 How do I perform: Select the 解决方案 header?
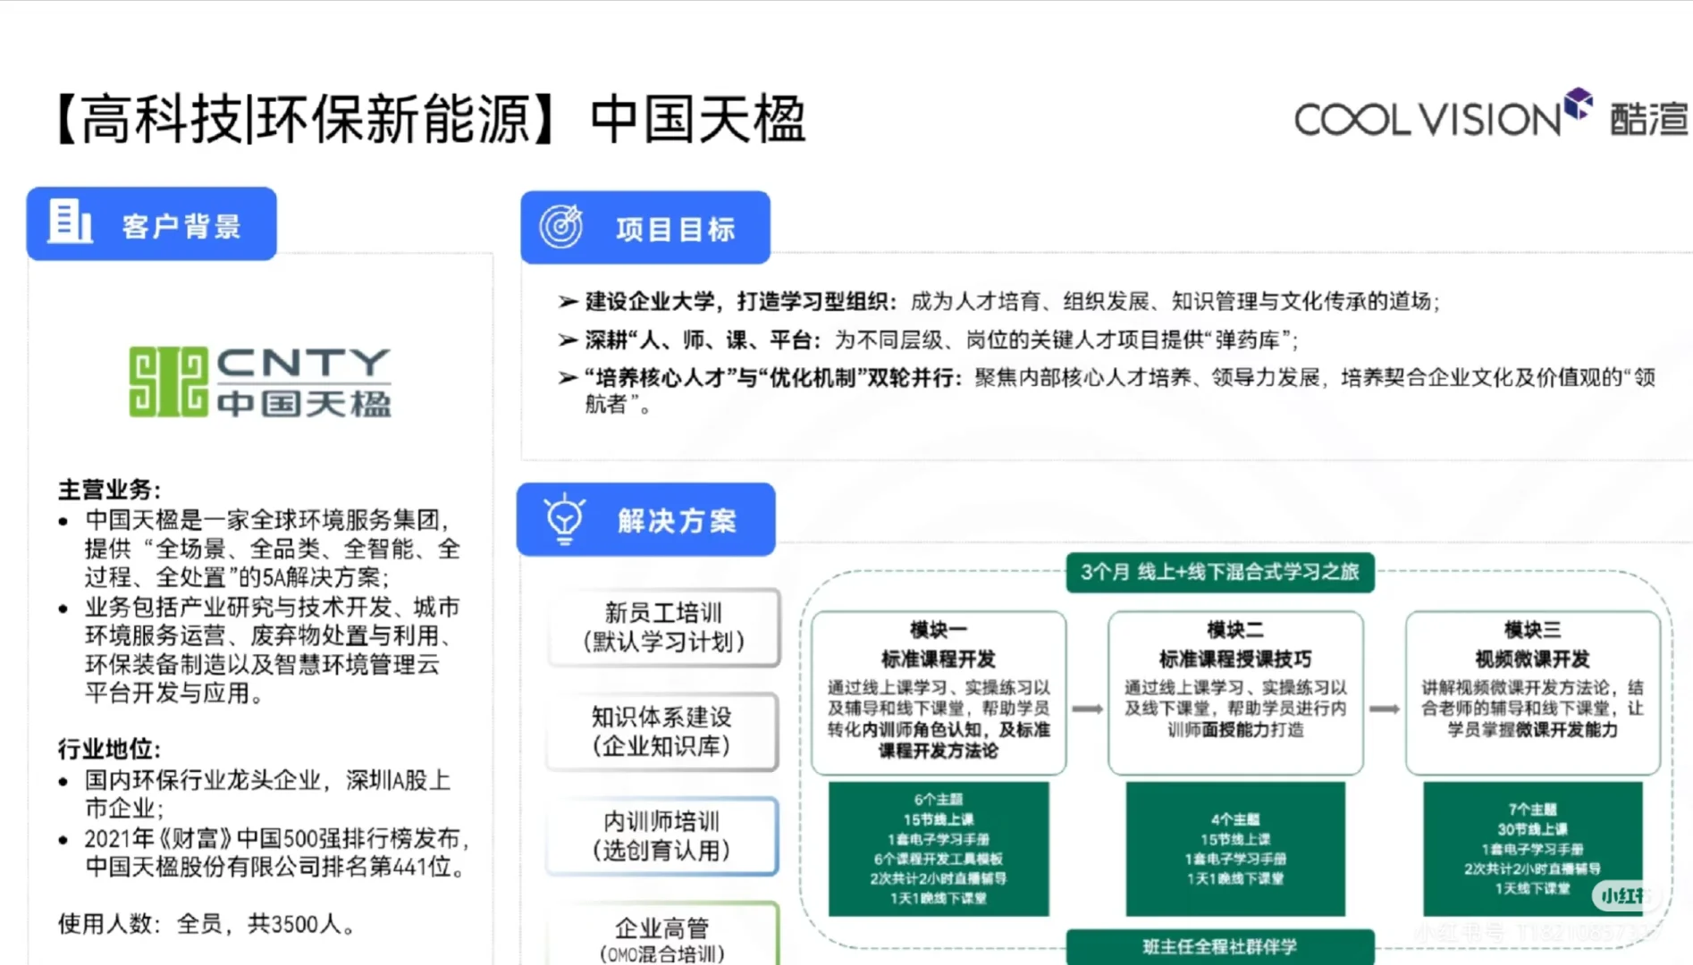pyautogui.click(x=646, y=520)
